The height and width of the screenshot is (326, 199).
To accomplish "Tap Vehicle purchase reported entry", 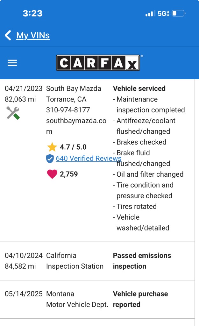I will point(140,299).
